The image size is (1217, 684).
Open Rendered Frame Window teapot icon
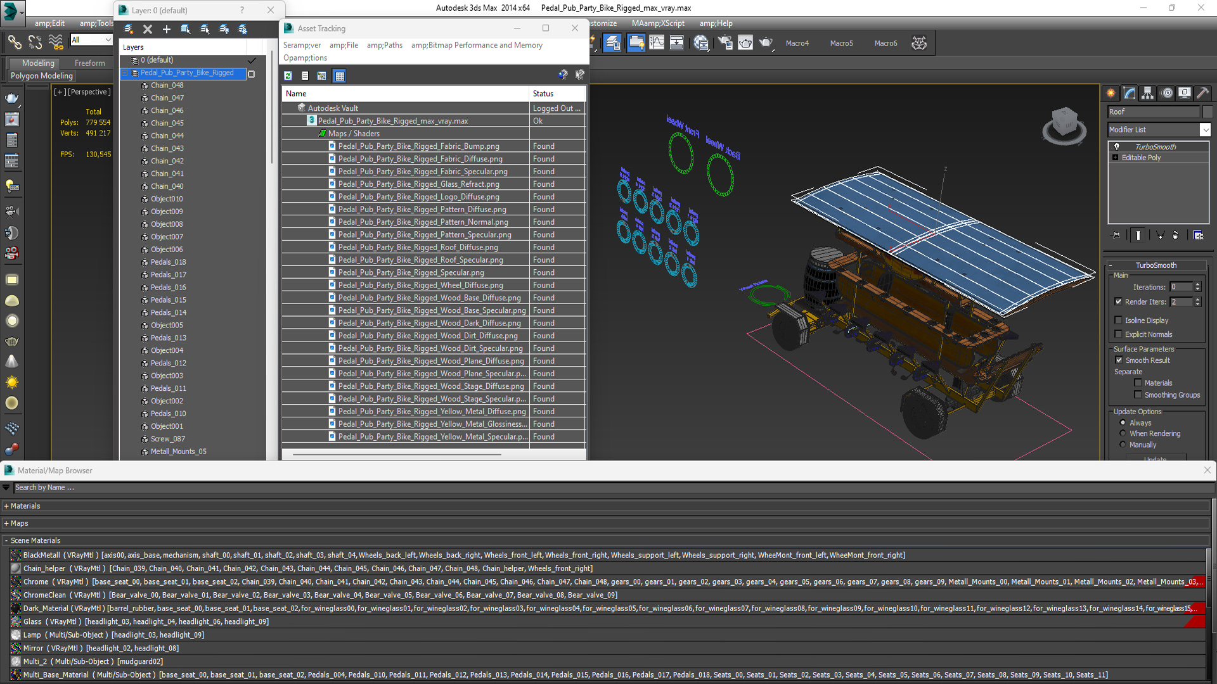point(745,42)
